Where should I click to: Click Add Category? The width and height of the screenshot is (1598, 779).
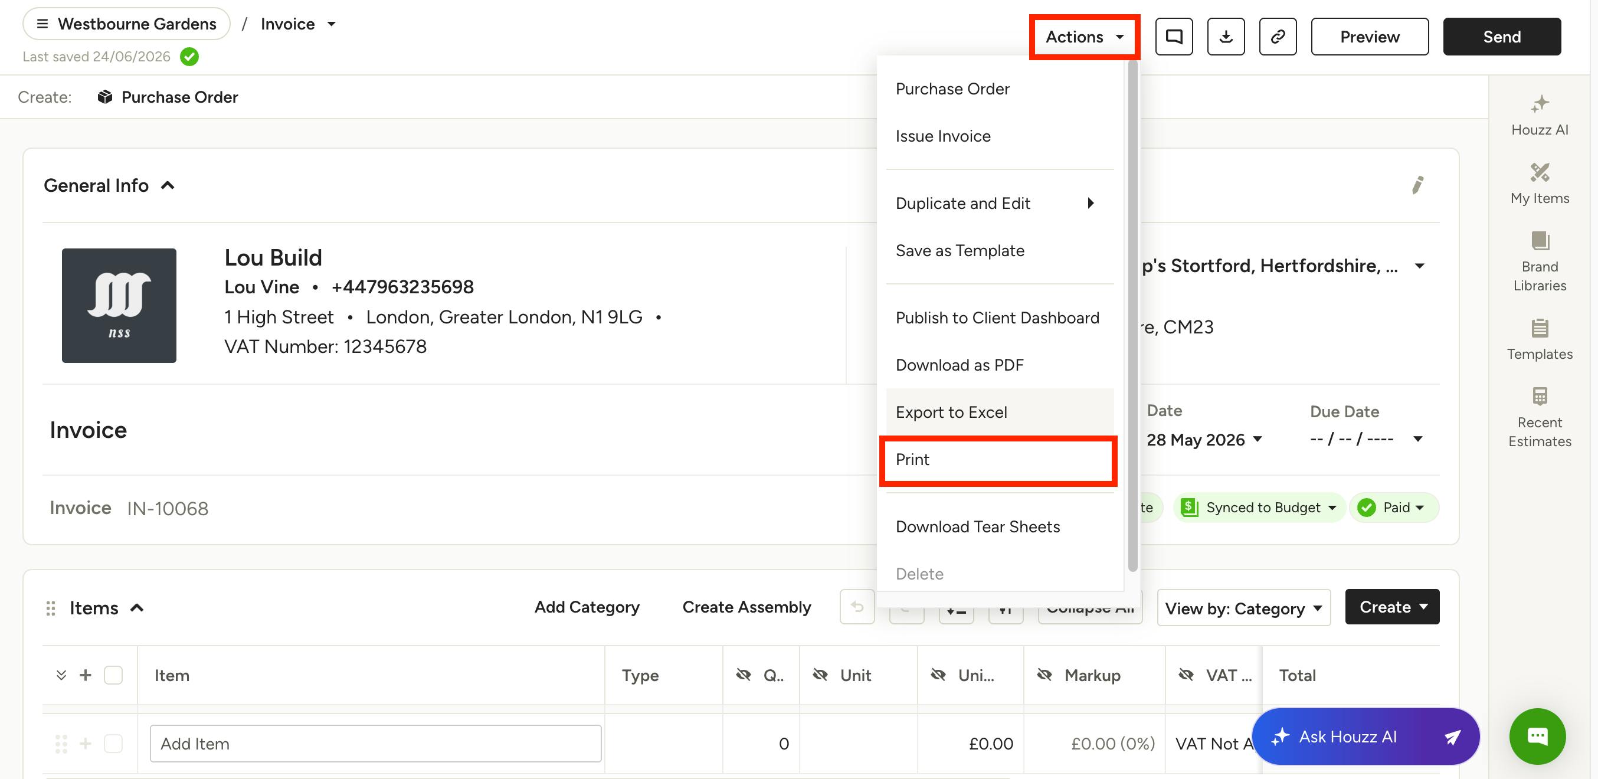point(586,606)
